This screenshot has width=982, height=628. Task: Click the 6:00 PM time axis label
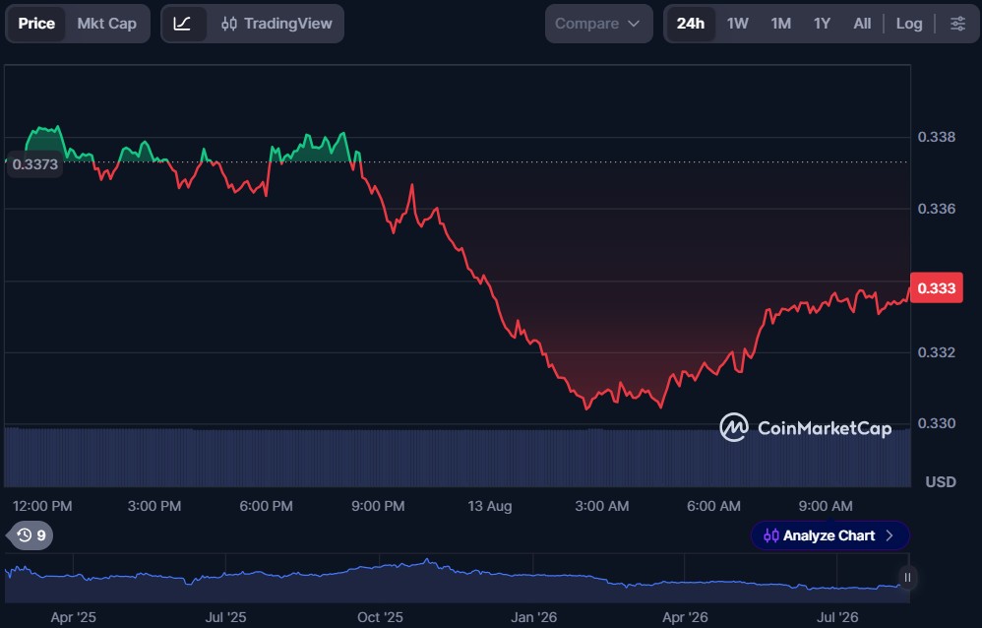[267, 506]
